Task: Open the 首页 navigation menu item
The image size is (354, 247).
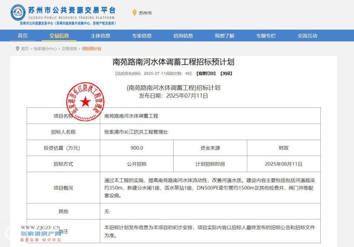Action: coord(22,36)
